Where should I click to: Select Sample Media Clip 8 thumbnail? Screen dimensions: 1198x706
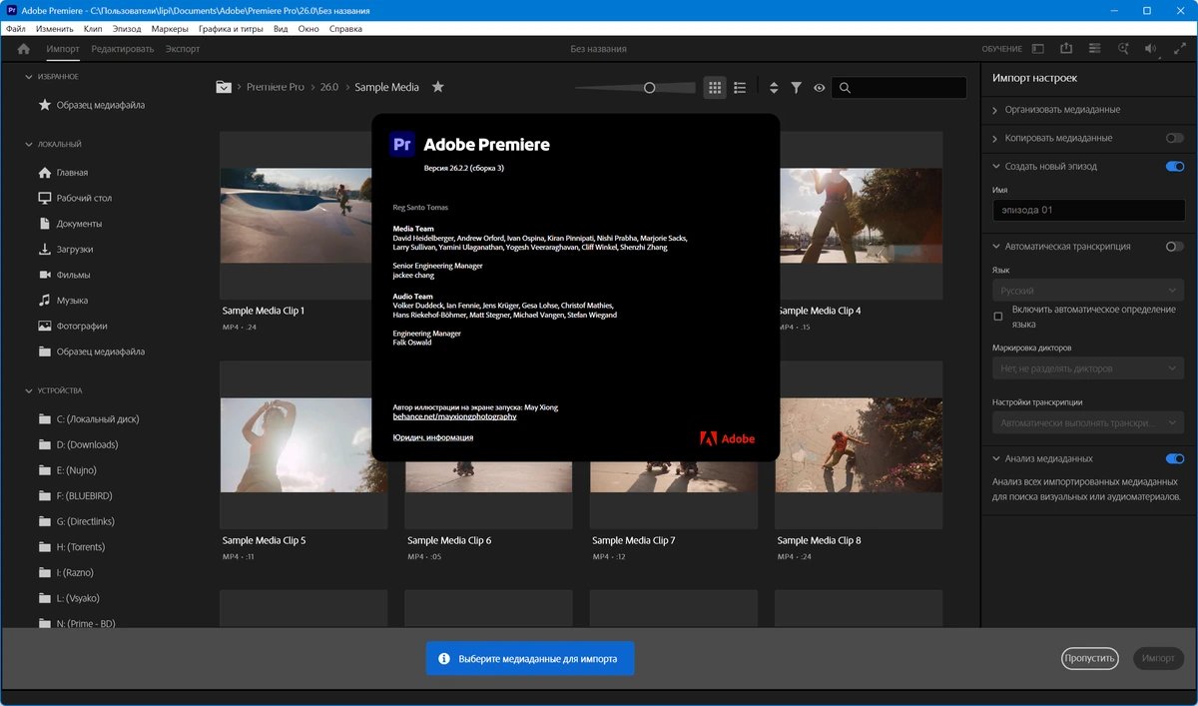tap(859, 445)
